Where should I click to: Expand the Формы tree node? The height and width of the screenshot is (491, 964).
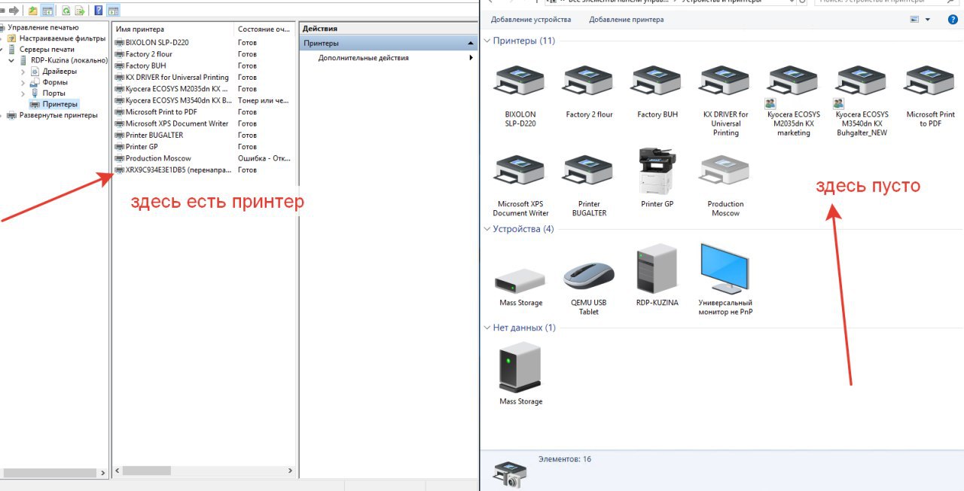coord(23,82)
